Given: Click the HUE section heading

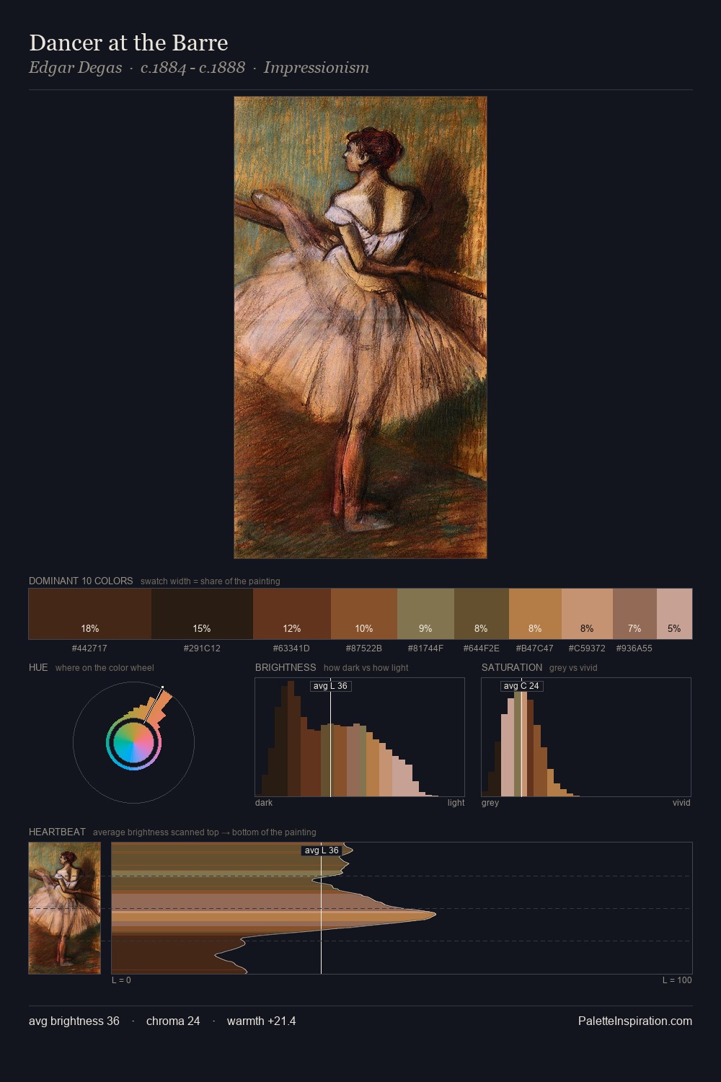Looking at the screenshot, I should coord(38,667).
